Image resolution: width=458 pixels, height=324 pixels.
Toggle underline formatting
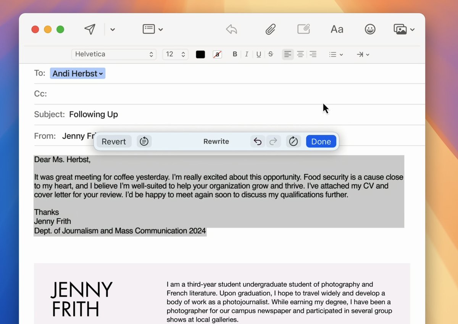click(259, 55)
